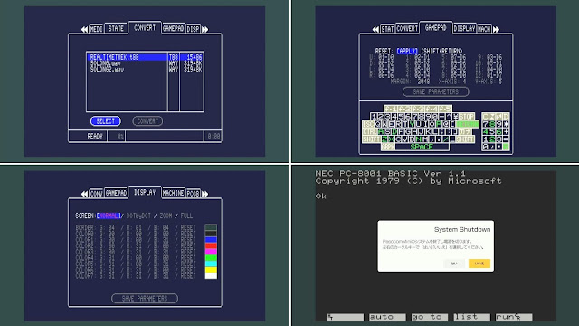Click the green P key on the virtual keyboard

pyautogui.click(x=440, y=124)
